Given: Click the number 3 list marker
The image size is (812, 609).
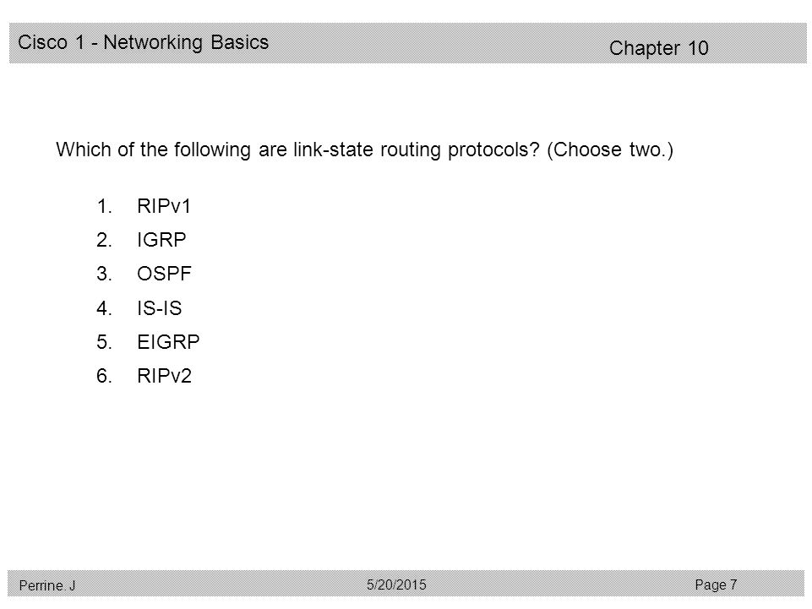Looking at the screenshot, I should pyautogui.click(x=104, y=274).
